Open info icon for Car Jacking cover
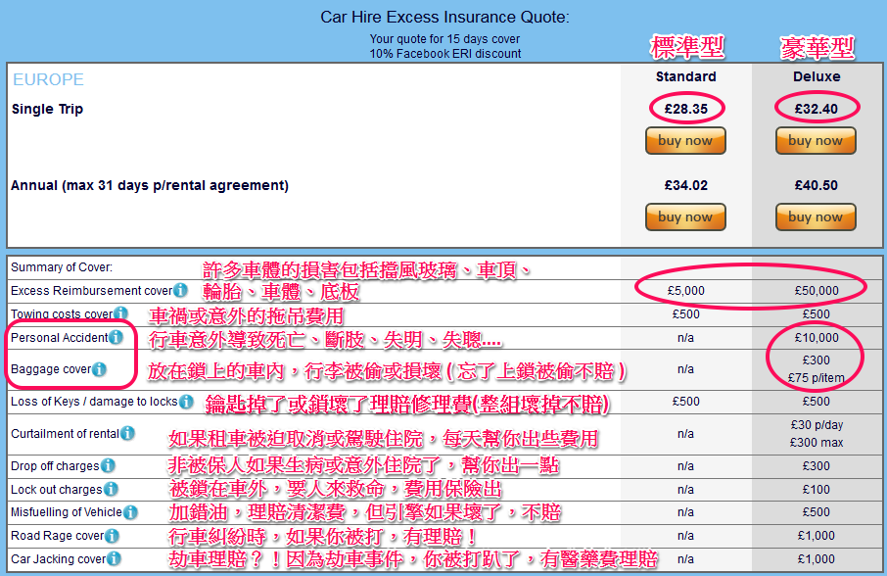Viewport: 887px width, 576px height. pyautogui.click(x=114, y=558)
